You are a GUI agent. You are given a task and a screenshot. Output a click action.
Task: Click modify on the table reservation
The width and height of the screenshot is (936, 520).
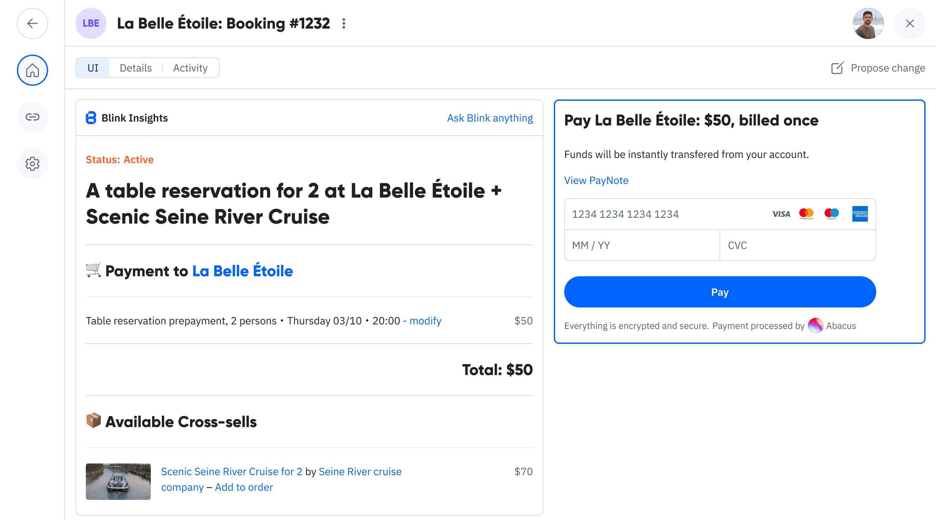(425, 321)
